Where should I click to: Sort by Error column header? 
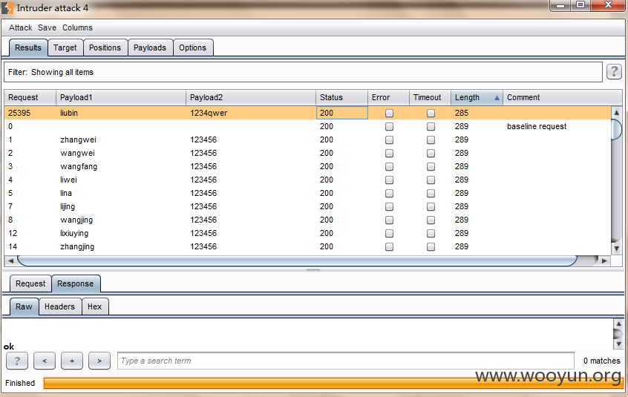[x=388, y=98]
